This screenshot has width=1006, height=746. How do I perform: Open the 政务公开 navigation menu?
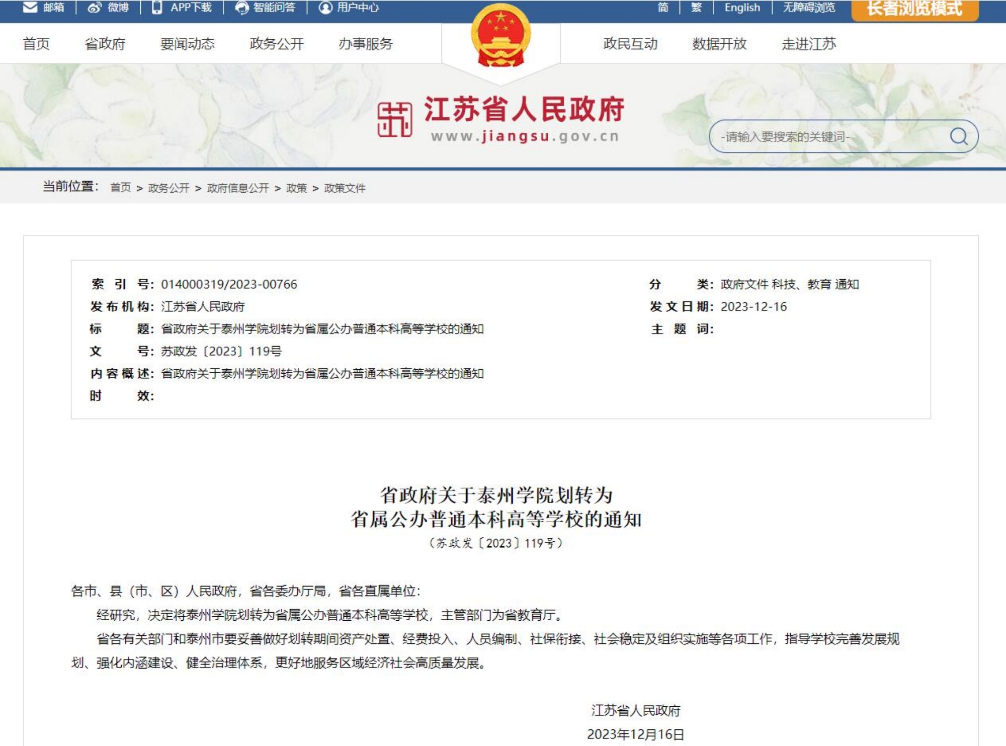[277, 44]
